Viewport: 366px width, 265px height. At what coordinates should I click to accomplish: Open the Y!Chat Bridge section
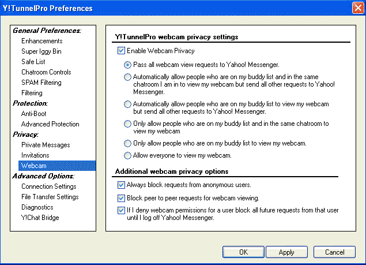(40, 218)
